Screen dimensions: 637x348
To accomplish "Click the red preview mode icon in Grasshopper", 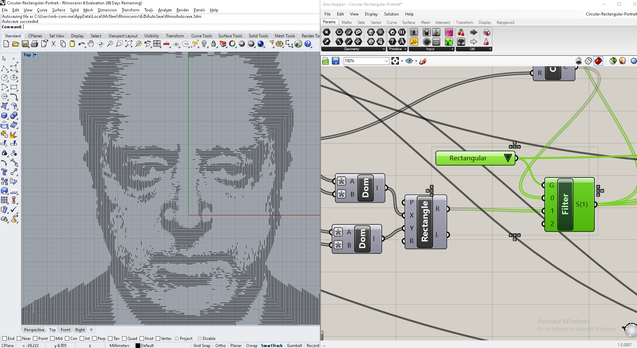I will [598, 61].
